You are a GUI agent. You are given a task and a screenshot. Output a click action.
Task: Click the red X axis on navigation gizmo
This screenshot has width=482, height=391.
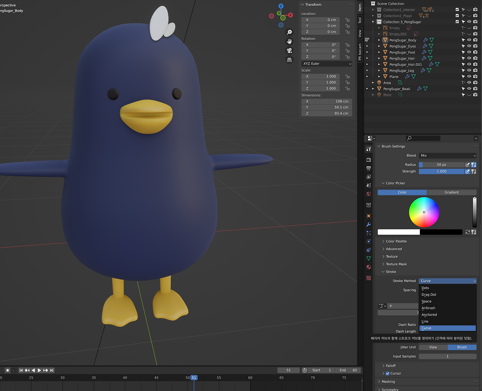coord(290,15)
